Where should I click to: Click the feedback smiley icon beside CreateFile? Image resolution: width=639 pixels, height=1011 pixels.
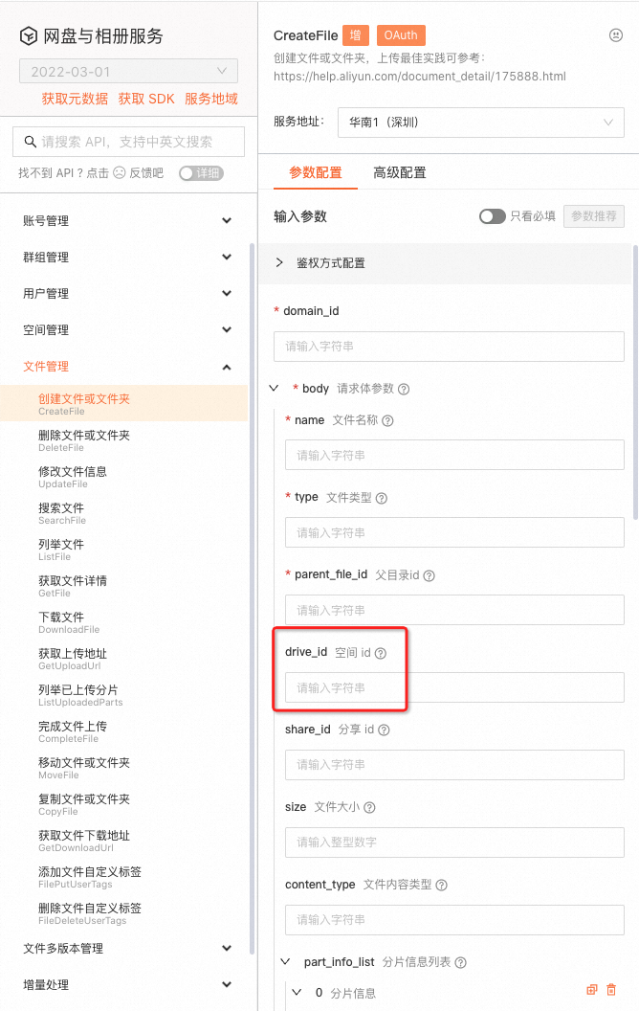616,35
